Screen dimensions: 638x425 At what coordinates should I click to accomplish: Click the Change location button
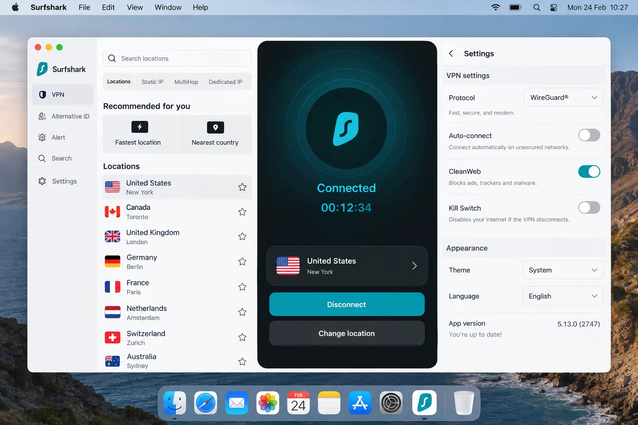point(347,333)
